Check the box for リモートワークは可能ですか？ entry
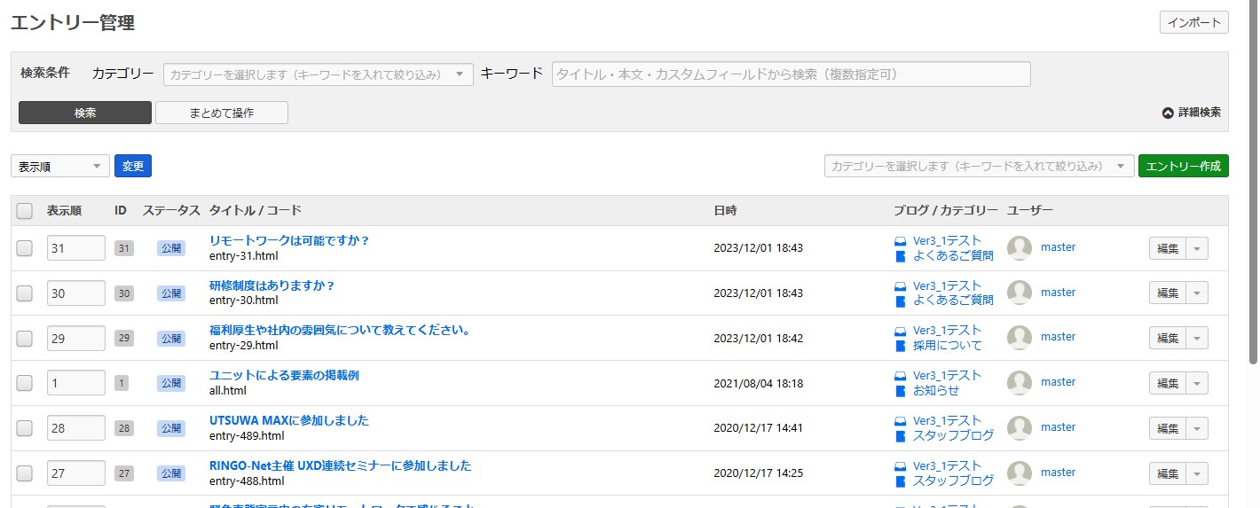 coord(25,249)
